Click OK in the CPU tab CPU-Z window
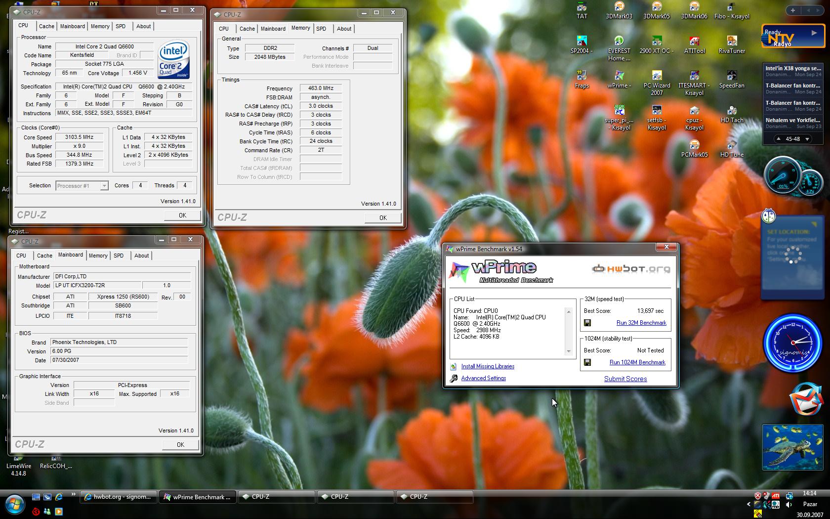The image size is (830, 519). (182, 215)
